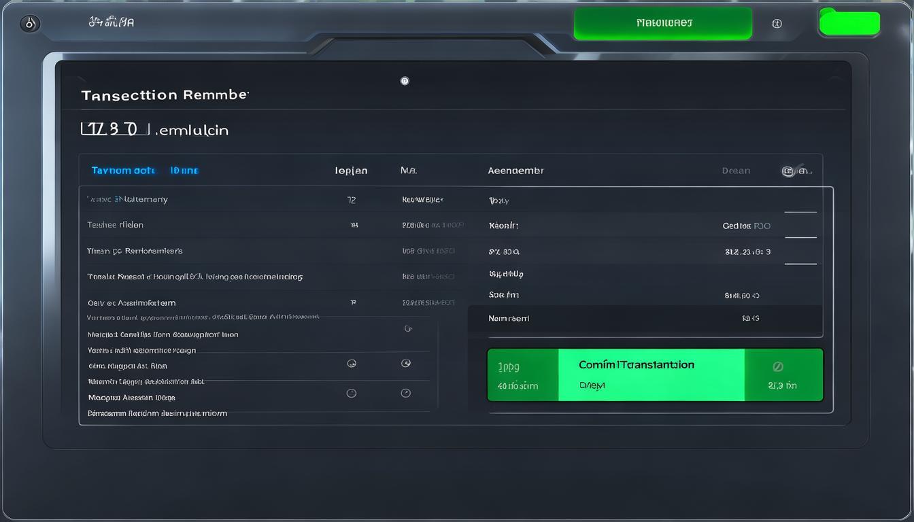This screenshot has width=914, height=522.
Task: Open the "Dean" column dropdown
Action: point(736,171)
